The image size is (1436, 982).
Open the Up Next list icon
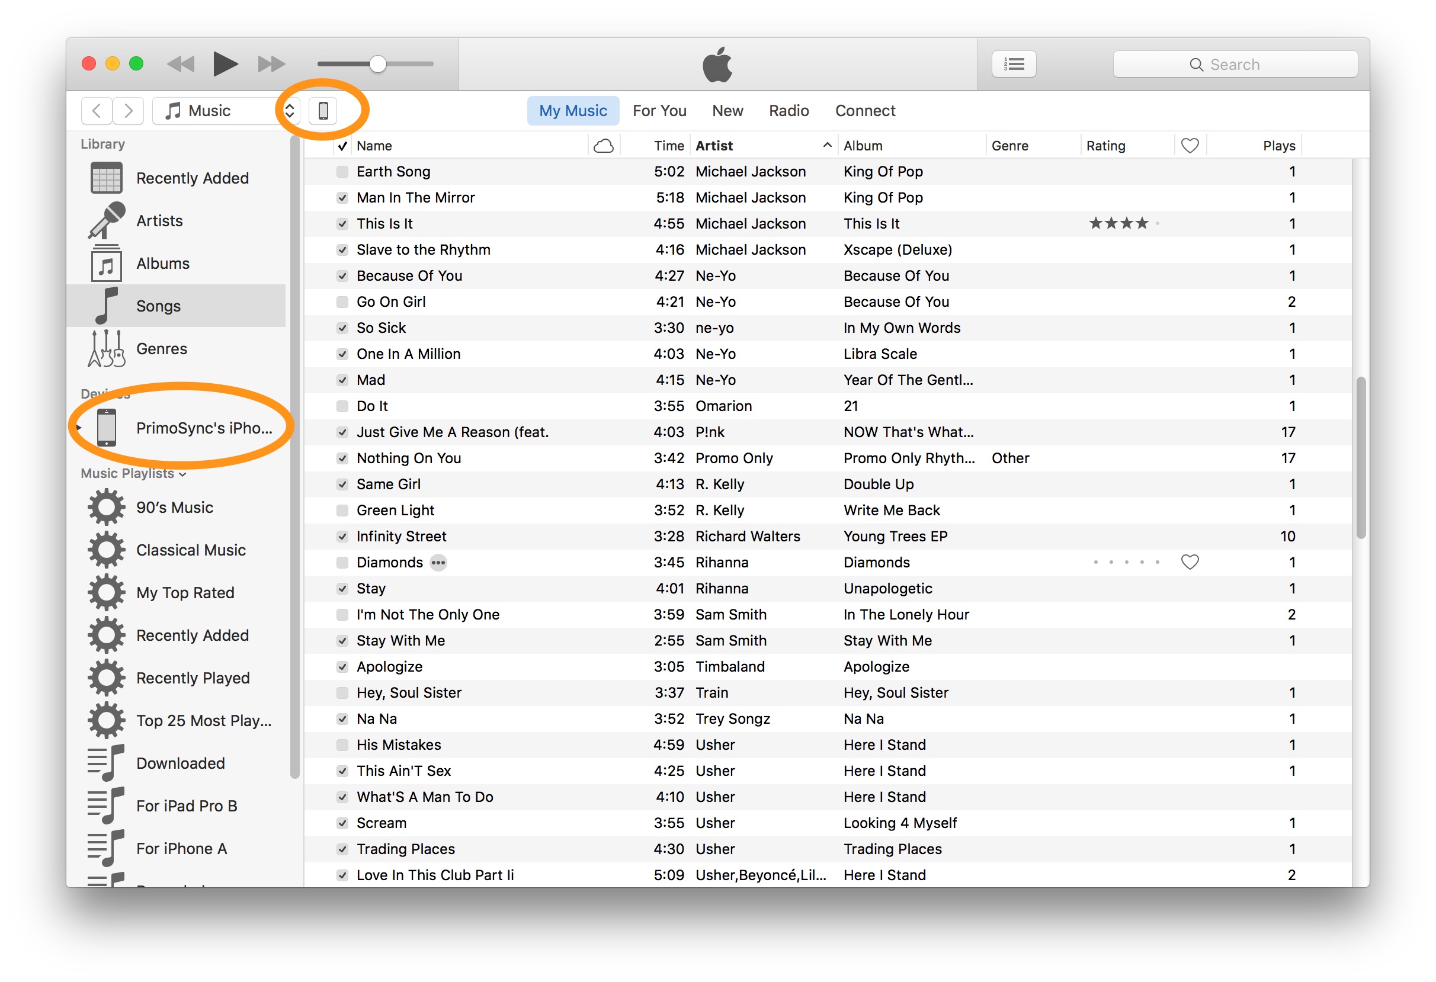[x=1014, y=63]
